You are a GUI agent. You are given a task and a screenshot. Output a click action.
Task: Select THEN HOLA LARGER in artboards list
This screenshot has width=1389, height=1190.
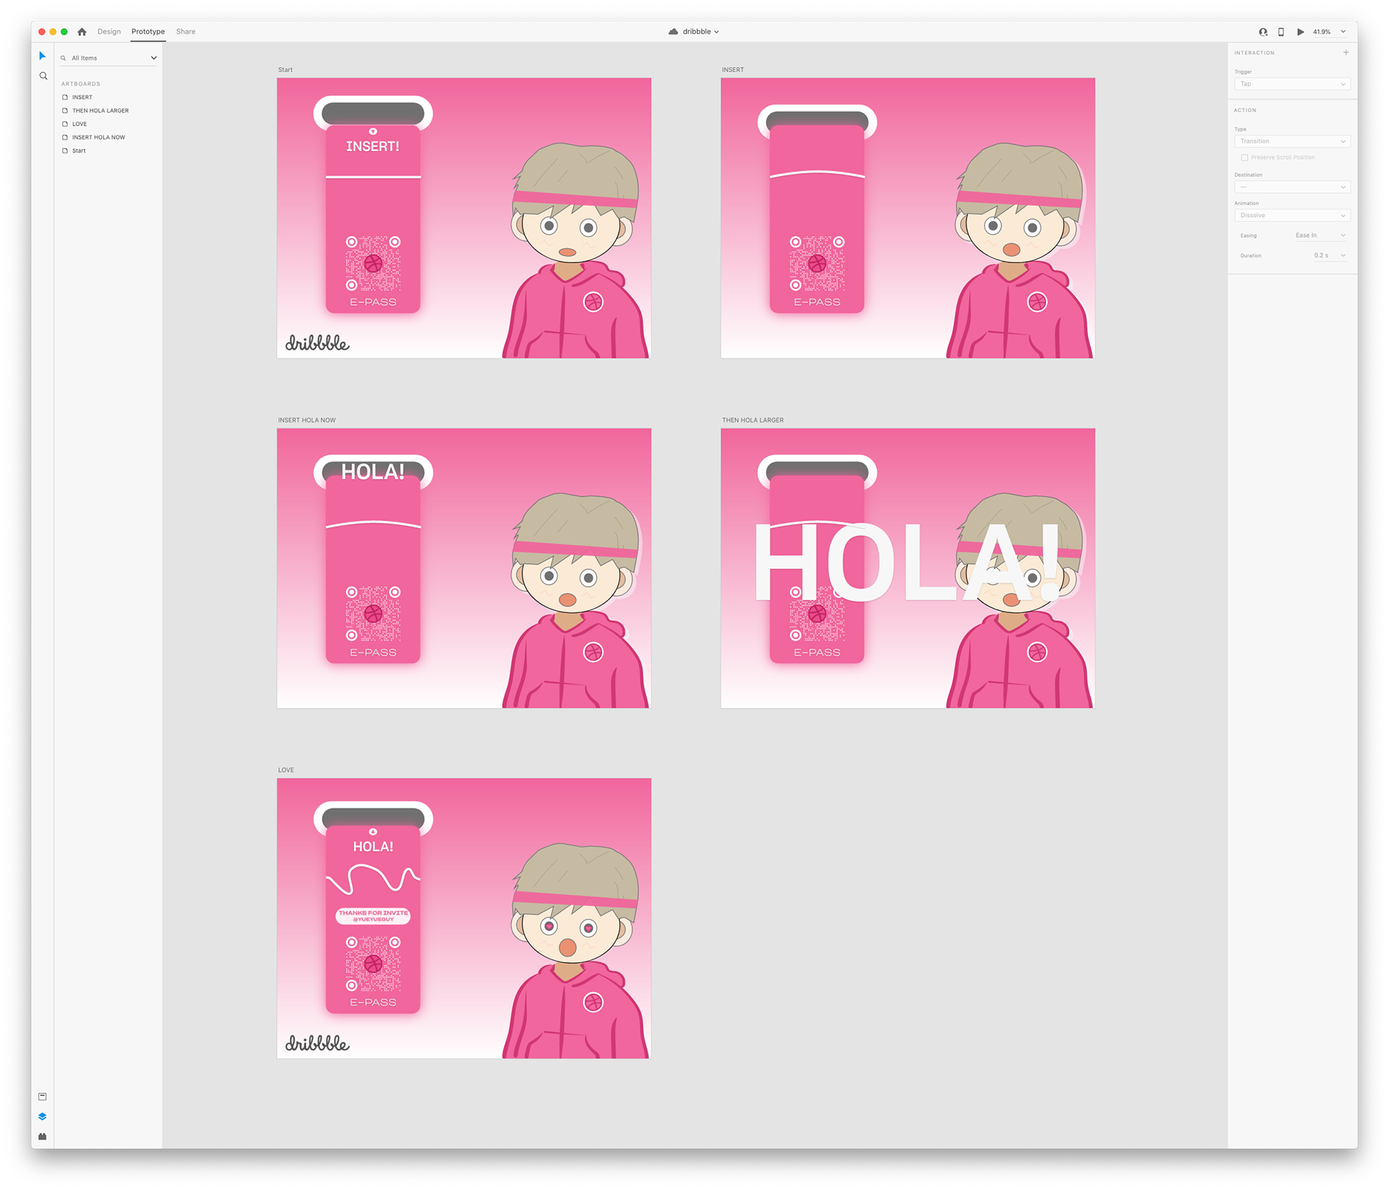101,111
